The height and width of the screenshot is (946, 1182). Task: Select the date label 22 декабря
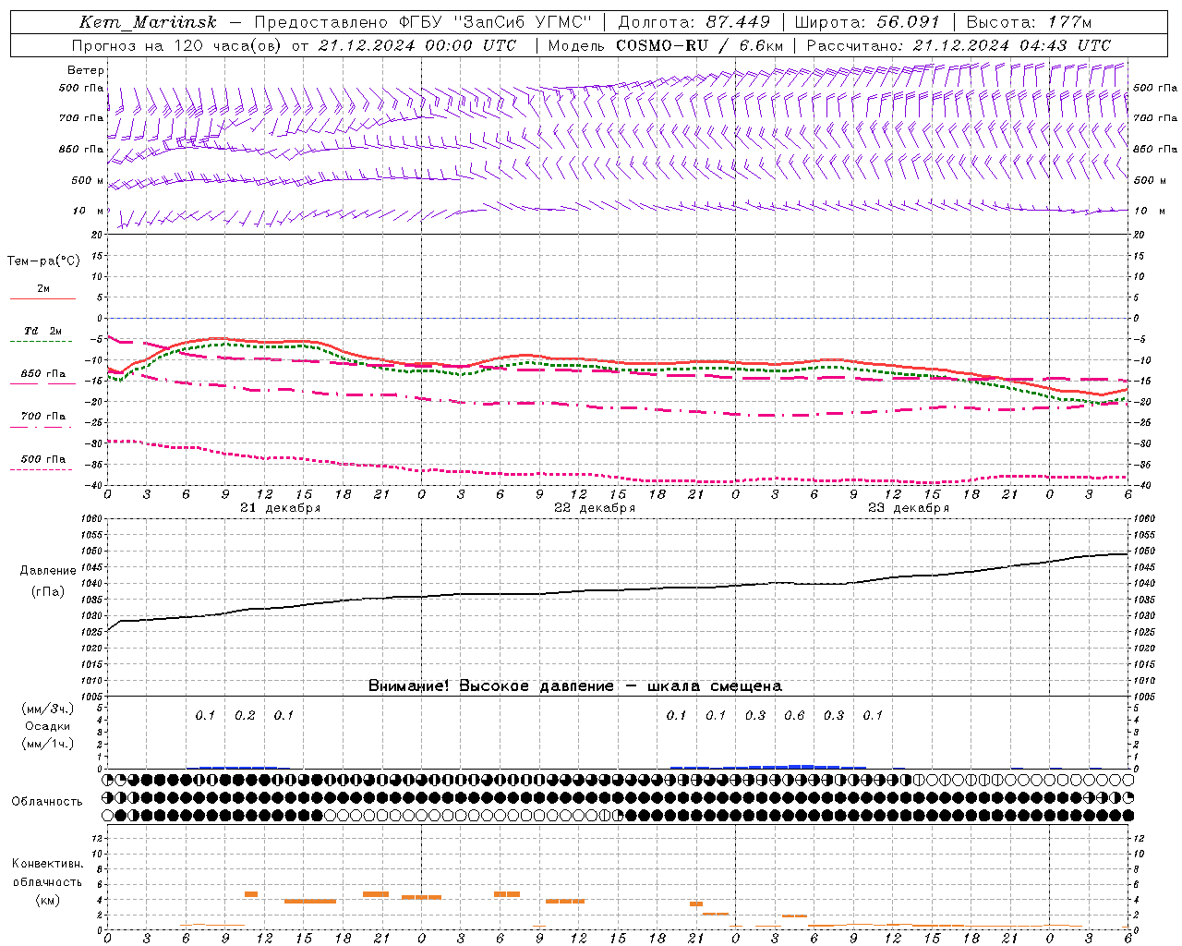tap(595, 508)
